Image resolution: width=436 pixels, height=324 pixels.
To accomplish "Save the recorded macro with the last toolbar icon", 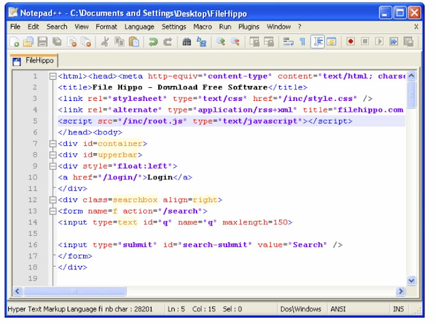I will click(x=409, y=42).
